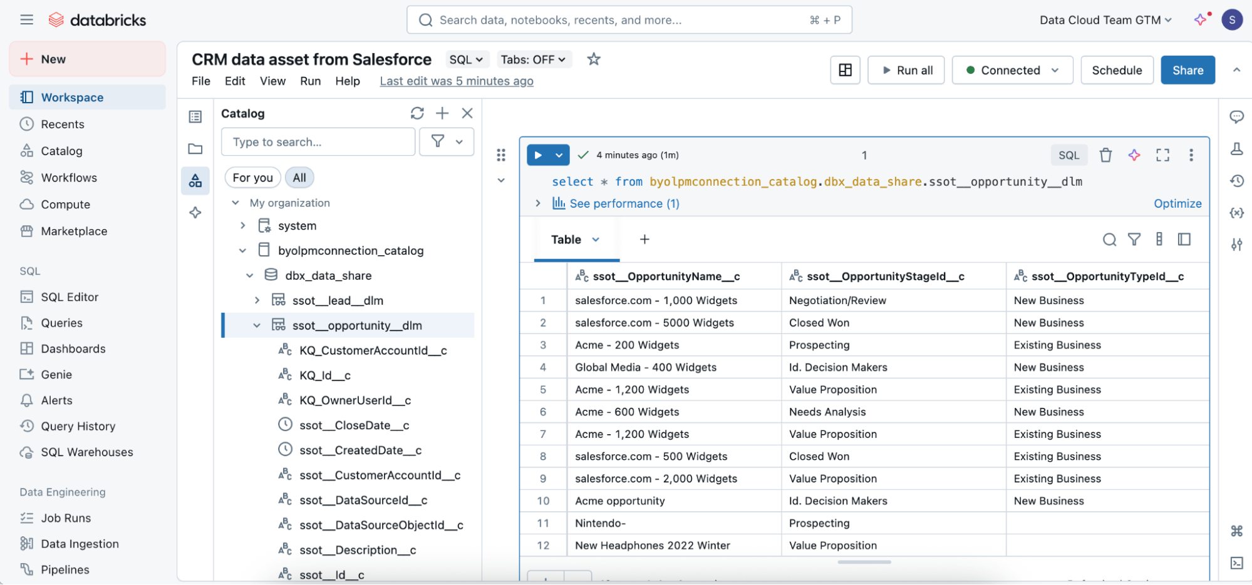This screenshot has height=585, width=1252.
Task: Open the Databricks Assistant sparkle icon in top bar
Action: click(x=1201, y=20)
